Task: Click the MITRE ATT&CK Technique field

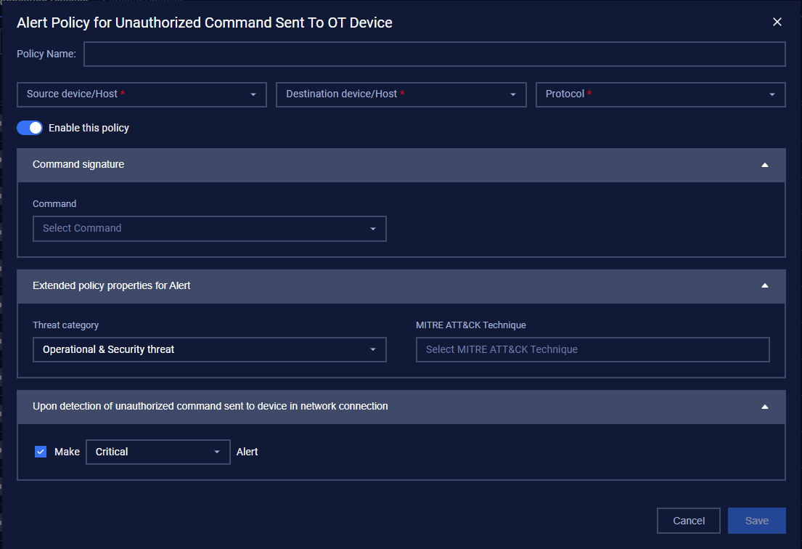Action: 592,350
